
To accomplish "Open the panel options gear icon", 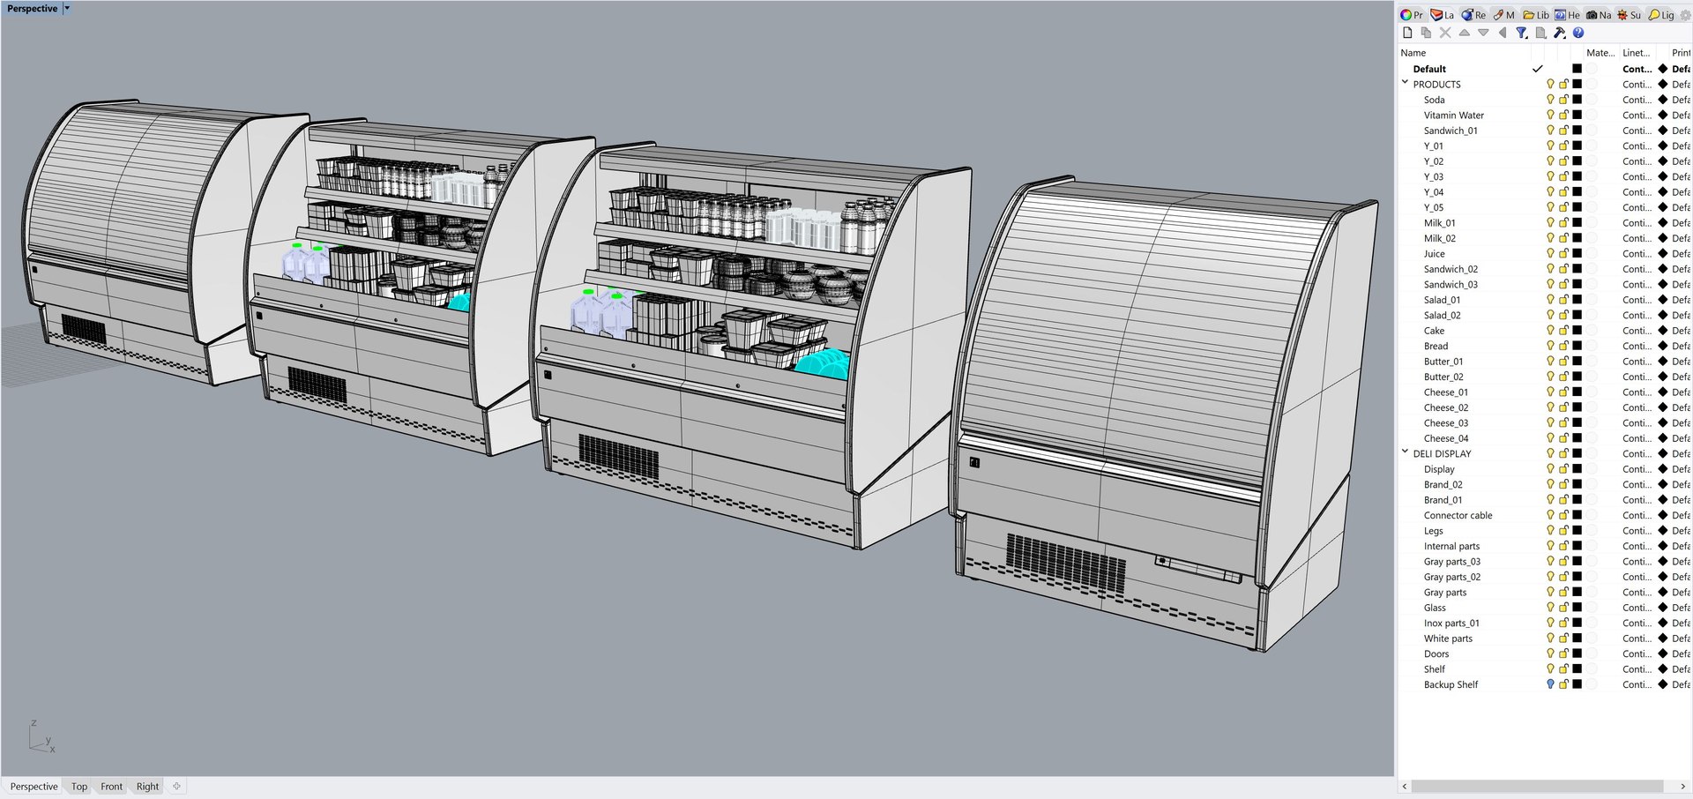I will coord(1685,15).
